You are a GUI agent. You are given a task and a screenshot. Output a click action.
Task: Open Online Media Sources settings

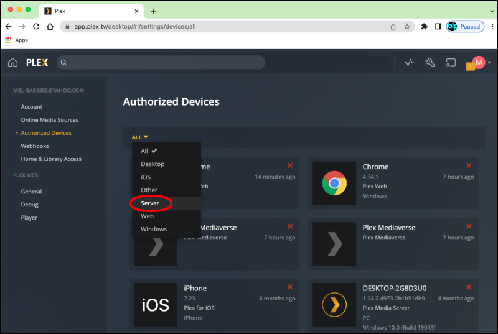click(x=50, y=120)
